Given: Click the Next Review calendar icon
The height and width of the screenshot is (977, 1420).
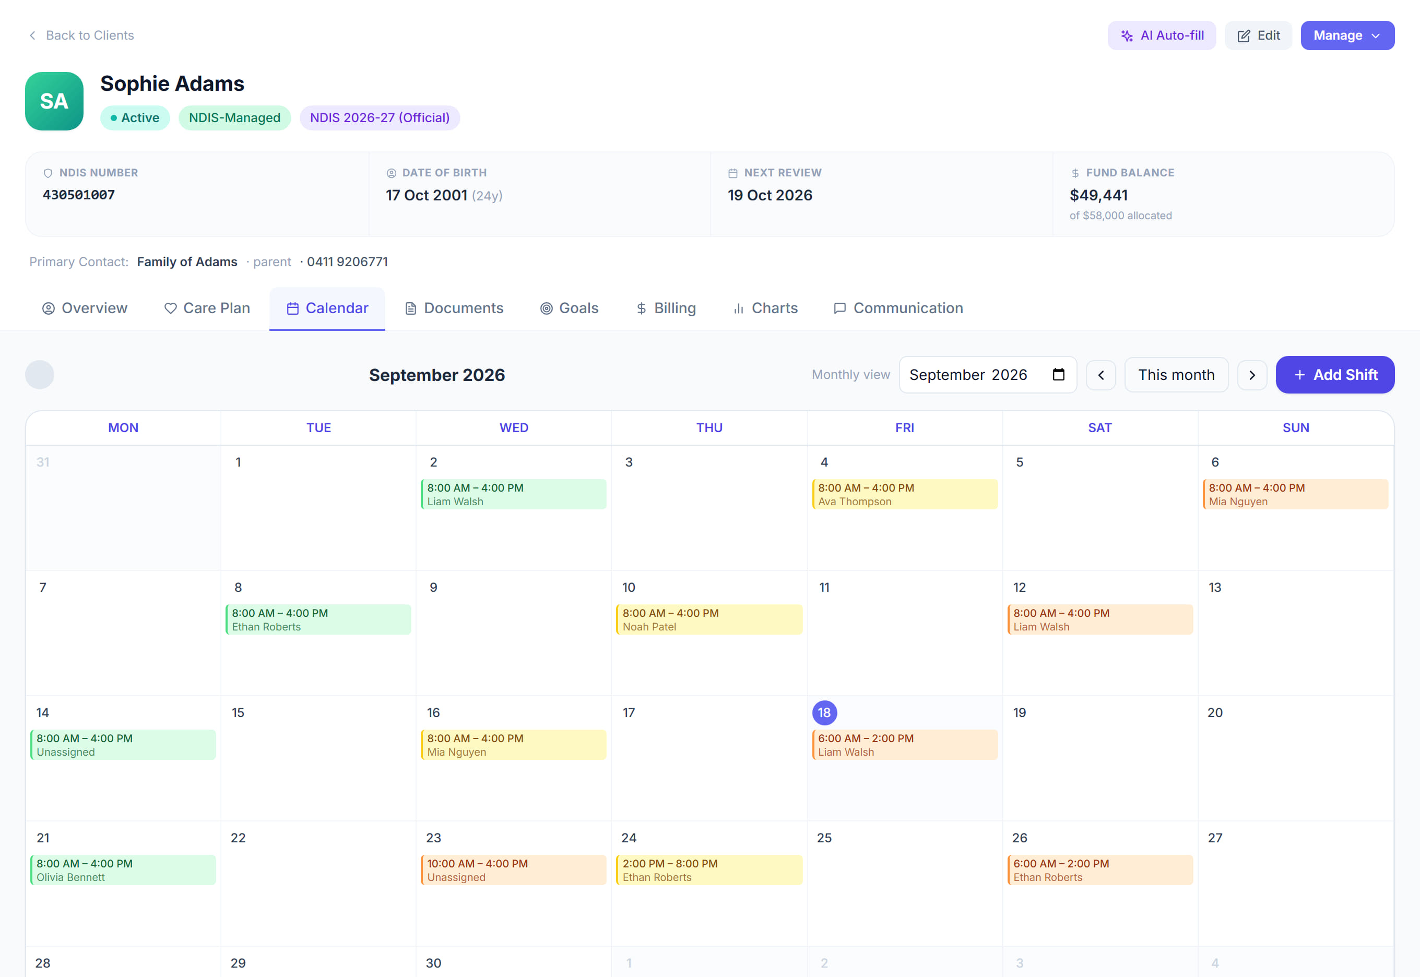Looking at the screenshot, I should 732,173.
